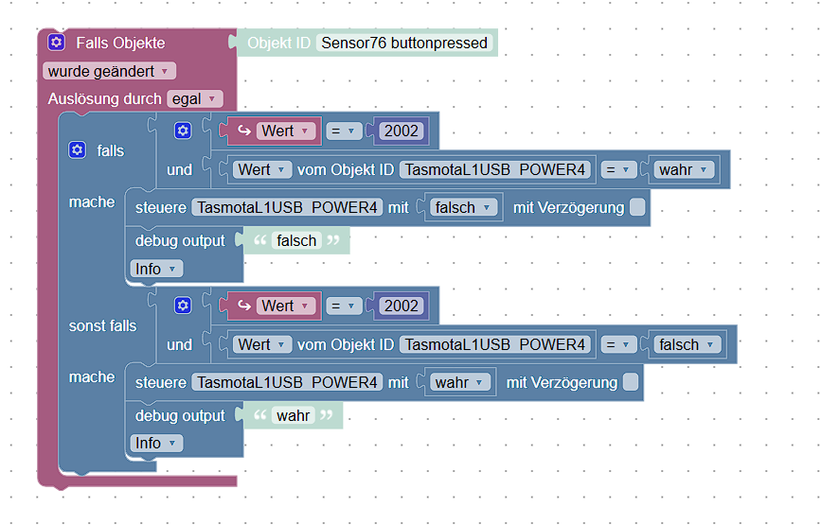Edit the first 2002 number field

[x=402, y=131]
